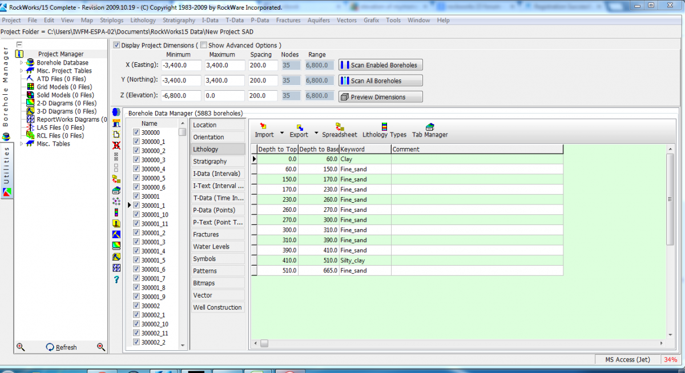
Task: Enable Show Advanced Options checkbox
Action: click(x=204, y=45)
